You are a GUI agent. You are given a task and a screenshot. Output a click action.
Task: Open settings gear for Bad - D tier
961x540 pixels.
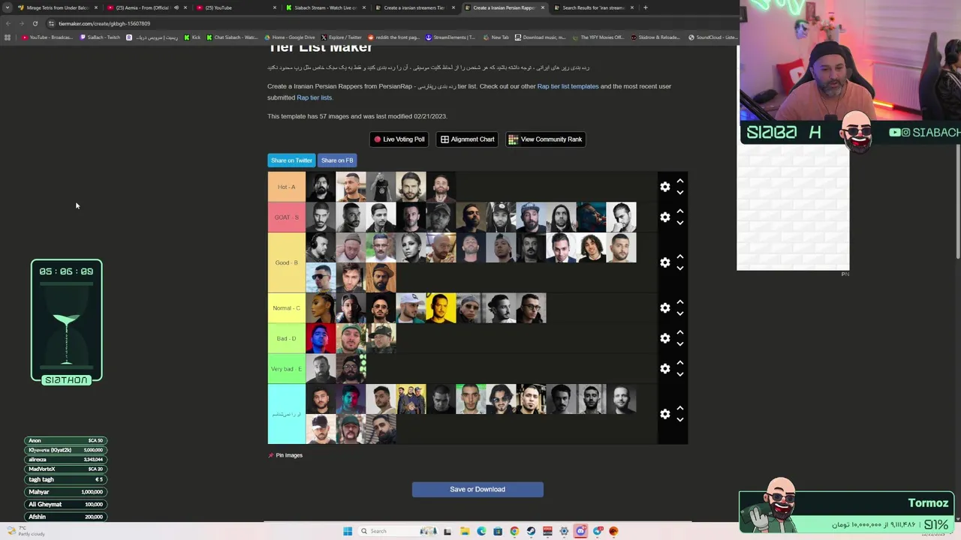[664, 338]
